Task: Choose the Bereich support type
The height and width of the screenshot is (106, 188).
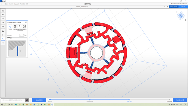Action: pyautogui.click(x=24, y=26)
